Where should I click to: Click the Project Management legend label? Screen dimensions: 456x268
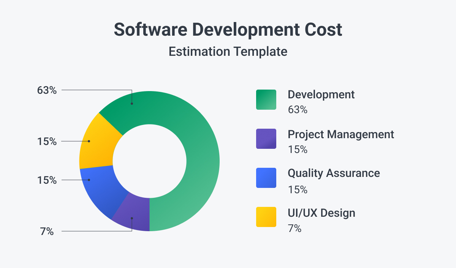[x=341, y=135]
